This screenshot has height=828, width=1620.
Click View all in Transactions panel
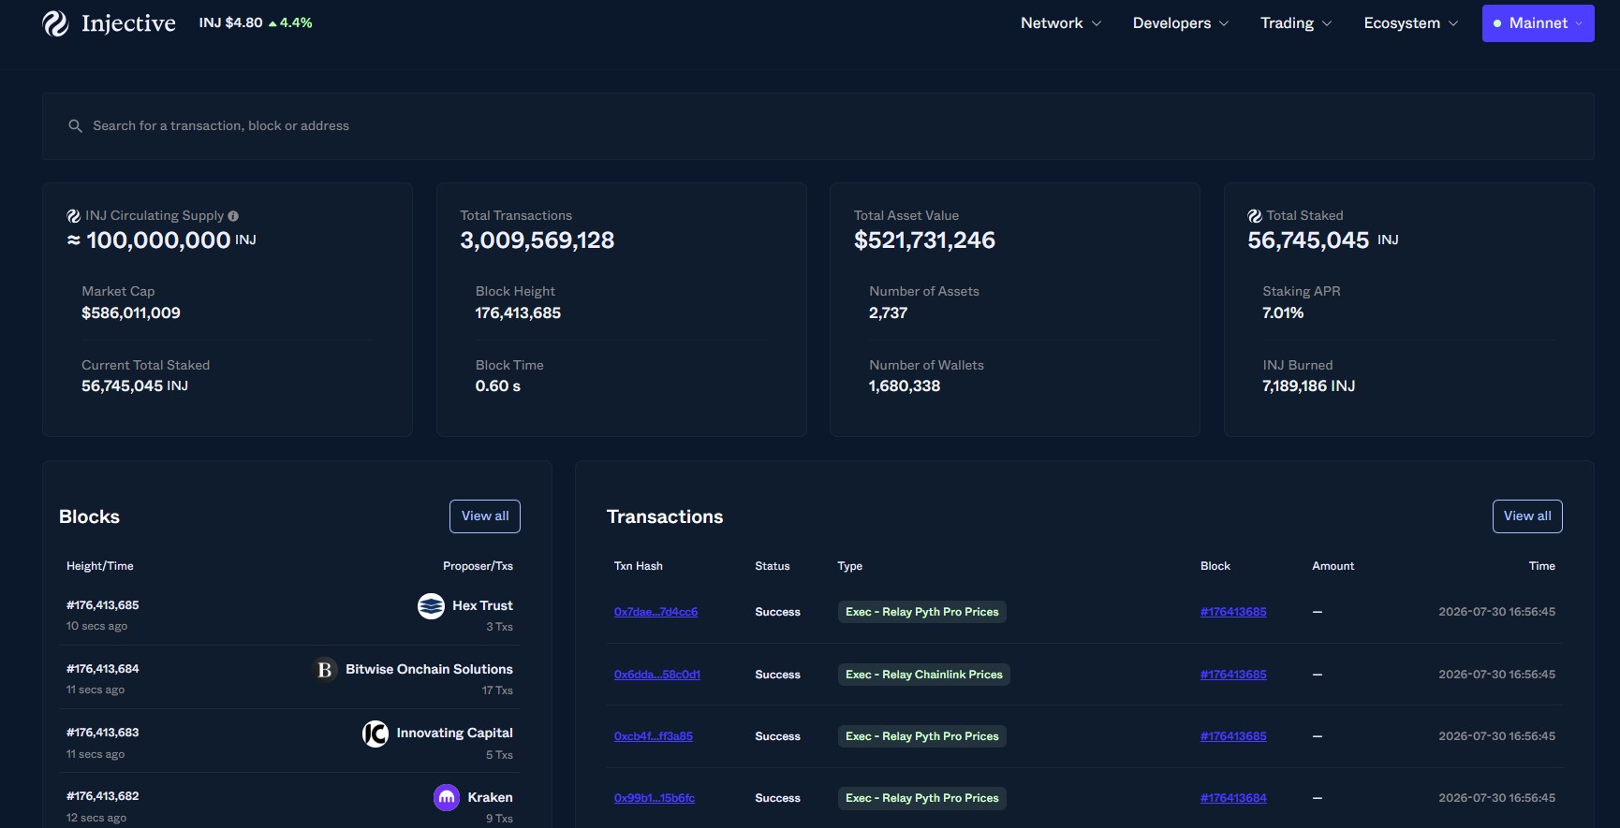[x=1527, y=516]
